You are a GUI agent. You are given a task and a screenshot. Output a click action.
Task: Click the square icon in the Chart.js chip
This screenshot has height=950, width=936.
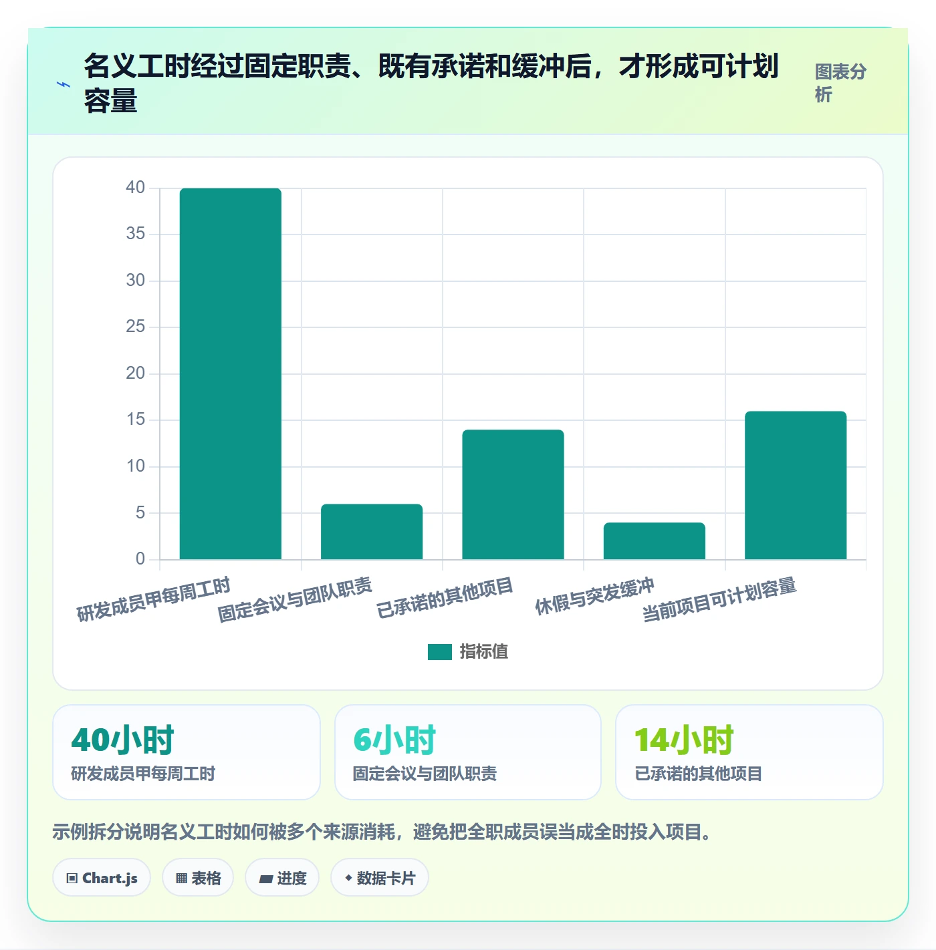click(x=72, y=879)
